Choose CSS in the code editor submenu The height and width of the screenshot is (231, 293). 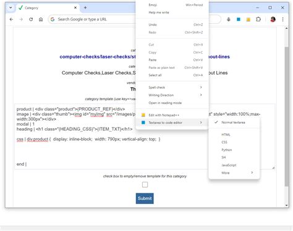pos(234,142)
